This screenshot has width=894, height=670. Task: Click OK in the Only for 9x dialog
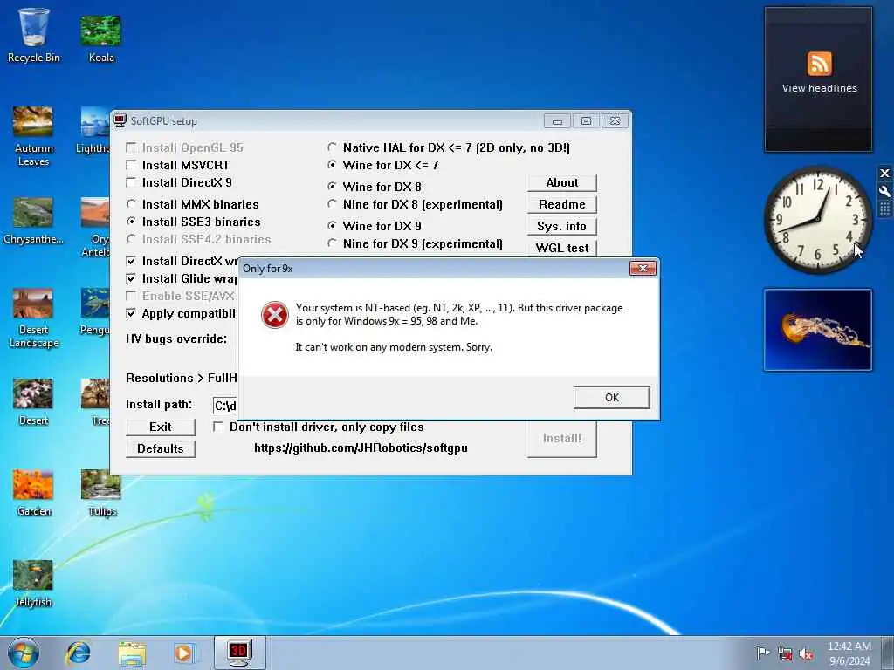click(x=612, y=398)
